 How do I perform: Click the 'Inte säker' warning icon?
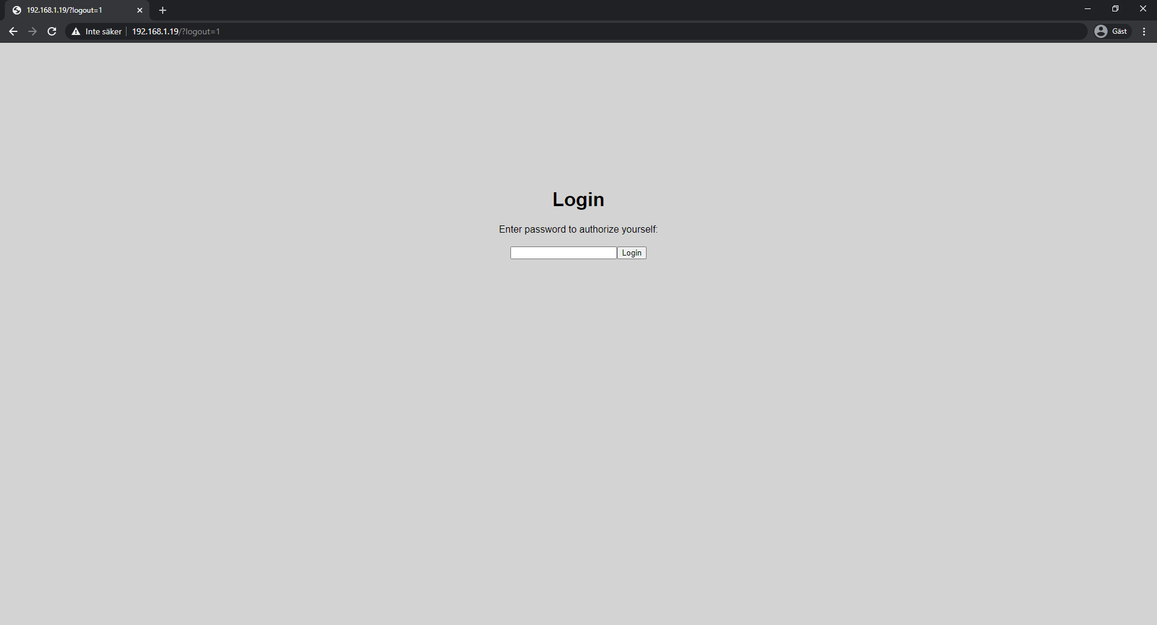click(76, 31)
